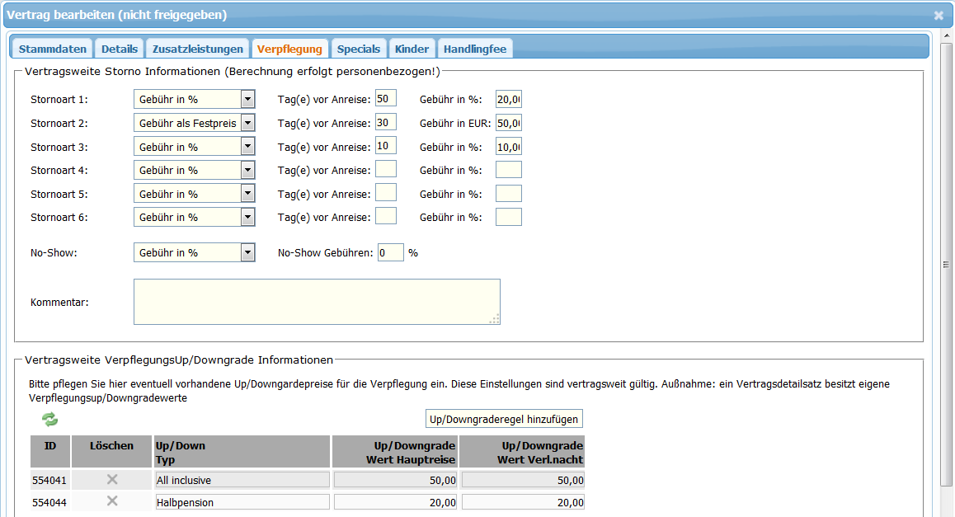Viewport: 955px width, 517px height.
Task: Delete the All inclusive row
Action: pyautogui.click(x=112, y=480)
